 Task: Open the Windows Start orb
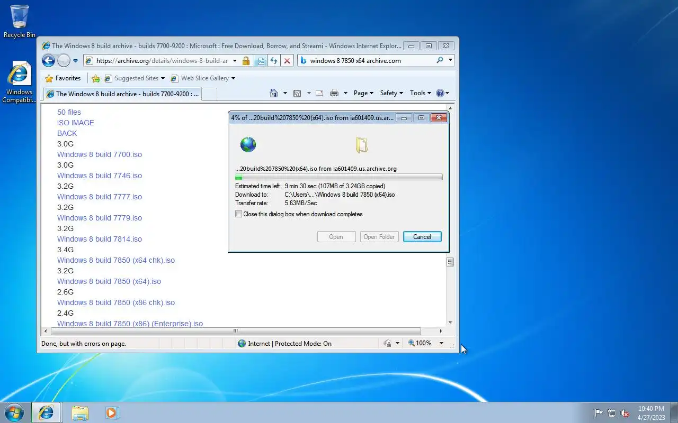click(x=14, y=412)
